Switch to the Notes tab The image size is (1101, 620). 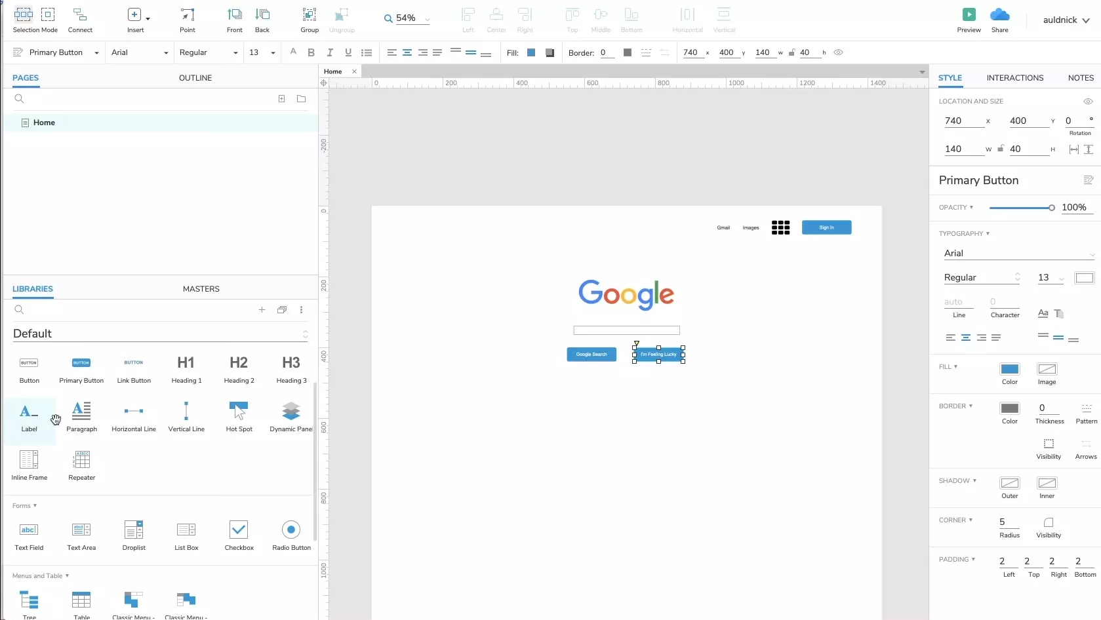point(1080,77)
